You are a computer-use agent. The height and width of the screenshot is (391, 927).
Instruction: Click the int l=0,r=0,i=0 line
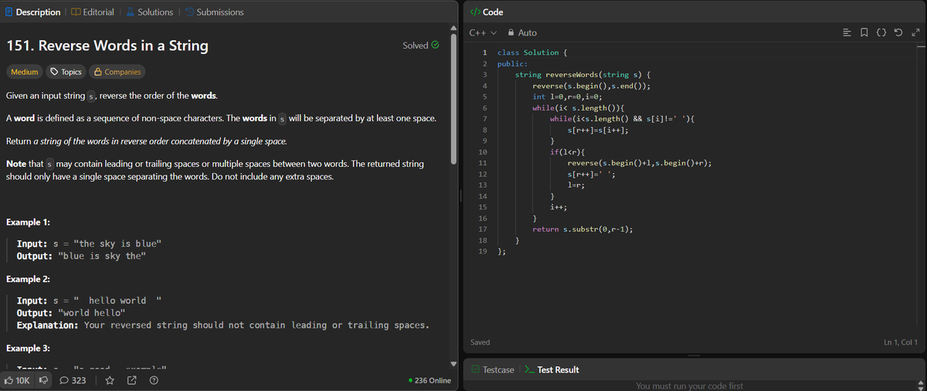(x=566, y=97)
